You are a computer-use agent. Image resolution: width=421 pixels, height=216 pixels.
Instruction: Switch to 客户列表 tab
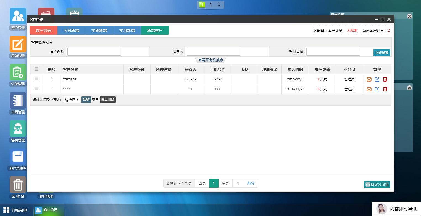click(x=43, y=30)
